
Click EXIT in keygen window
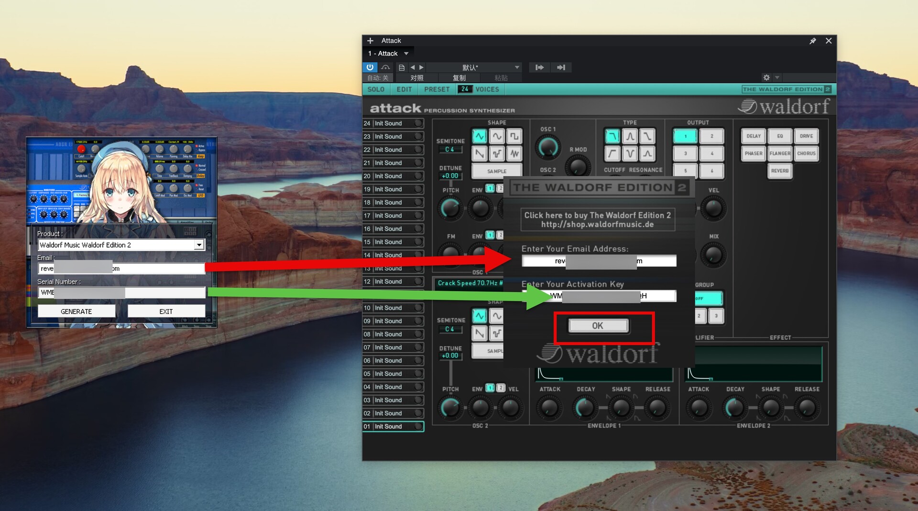click(166, 311)
